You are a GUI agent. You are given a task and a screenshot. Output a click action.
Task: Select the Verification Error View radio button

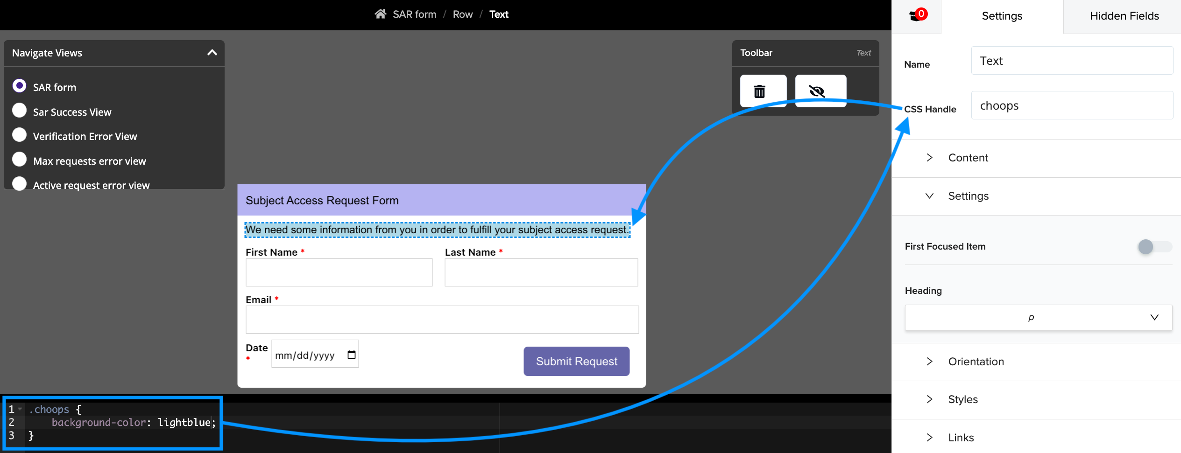tap(20, 135)
